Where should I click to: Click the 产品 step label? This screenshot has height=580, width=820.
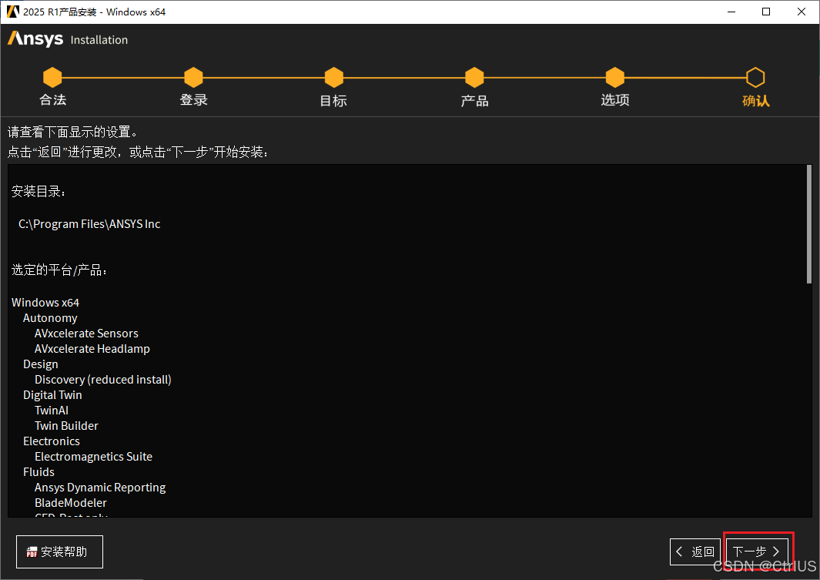474,100
